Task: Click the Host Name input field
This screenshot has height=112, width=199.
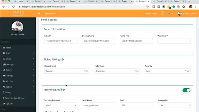Action: (x=99, y=105)
